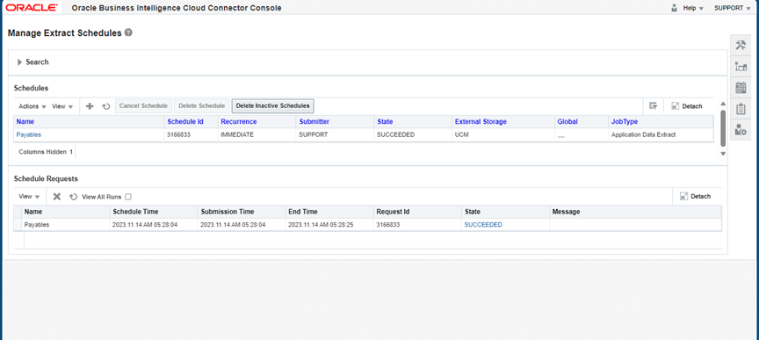
Task: Open the user settings gear icon in sidebar
Action: pos(741,129)
